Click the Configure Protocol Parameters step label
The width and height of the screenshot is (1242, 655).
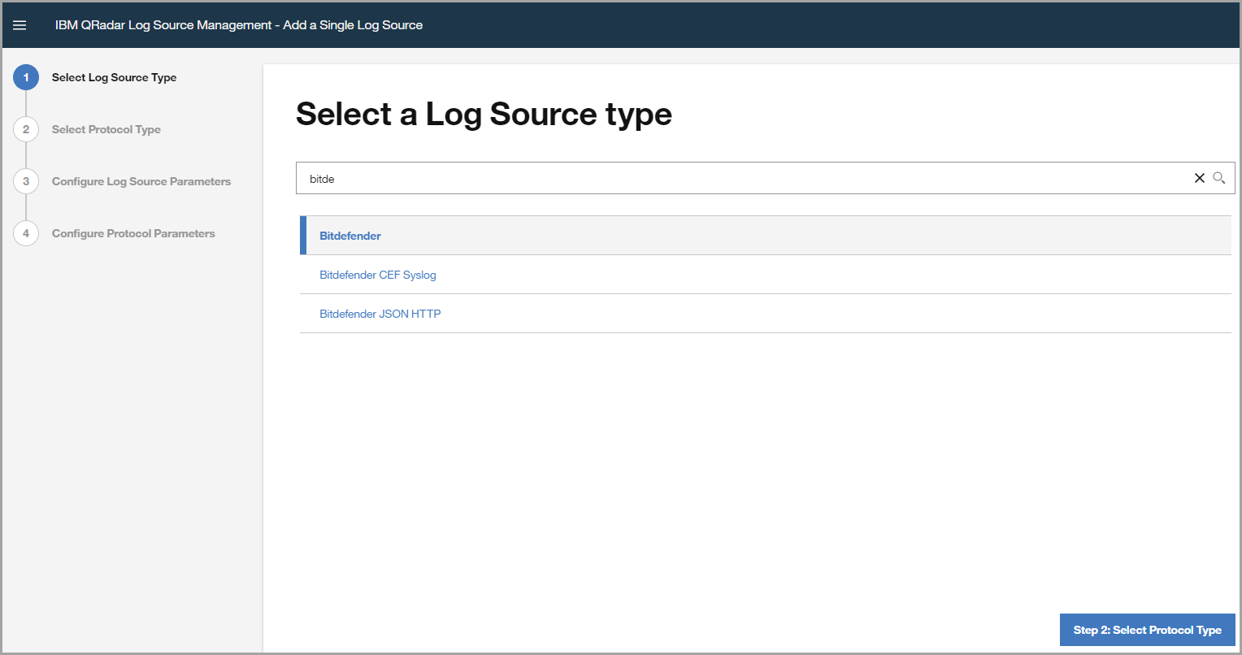point(133,233)
